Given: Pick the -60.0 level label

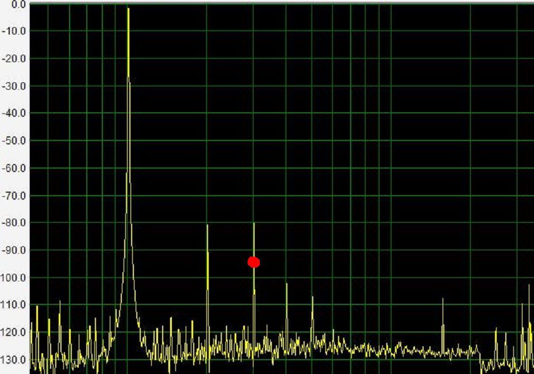Looking at the screenshot, I should (14, 168).
